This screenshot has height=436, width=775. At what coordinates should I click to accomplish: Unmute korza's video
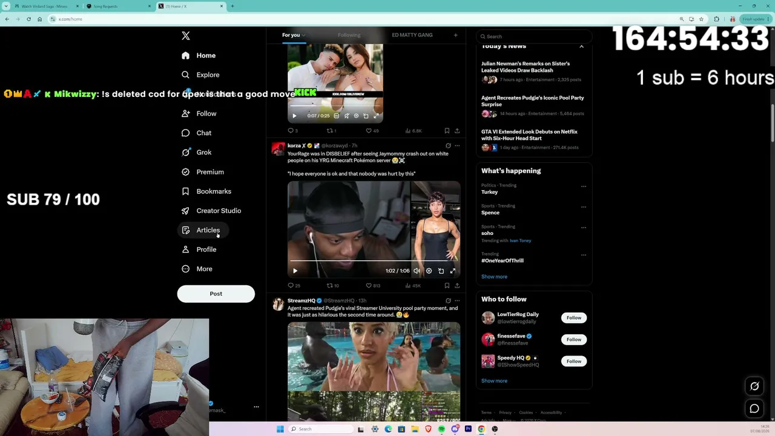pos(417,271)
